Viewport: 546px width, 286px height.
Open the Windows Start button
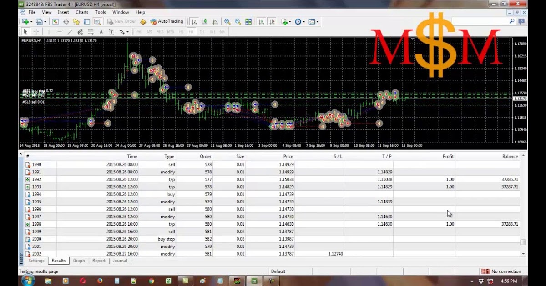click(28, 281)
